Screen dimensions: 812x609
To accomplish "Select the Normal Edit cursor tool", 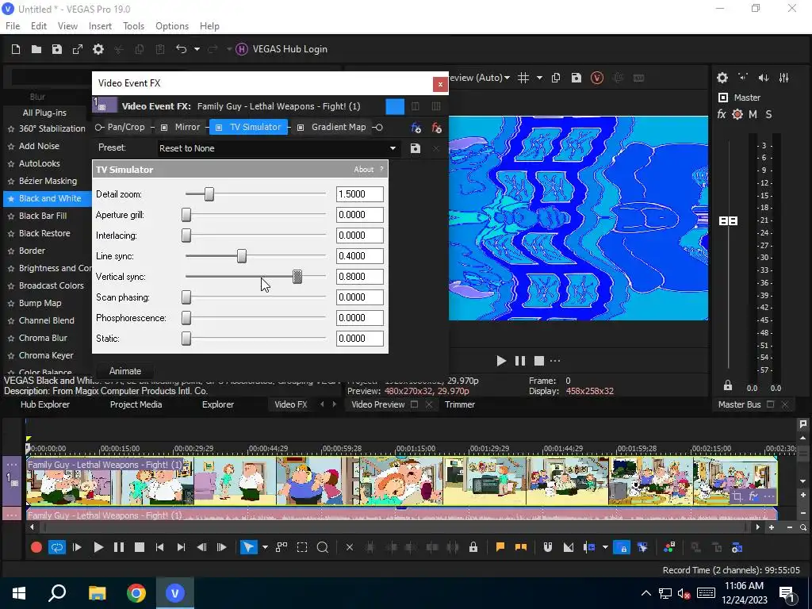I will tap(248, 547).
